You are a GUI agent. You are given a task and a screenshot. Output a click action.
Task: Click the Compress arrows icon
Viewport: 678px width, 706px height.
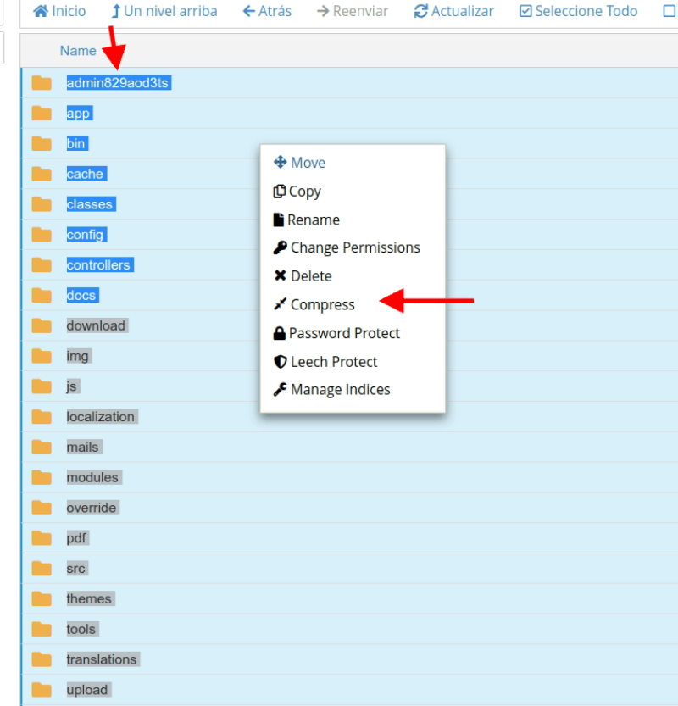(x=280, y=304)
